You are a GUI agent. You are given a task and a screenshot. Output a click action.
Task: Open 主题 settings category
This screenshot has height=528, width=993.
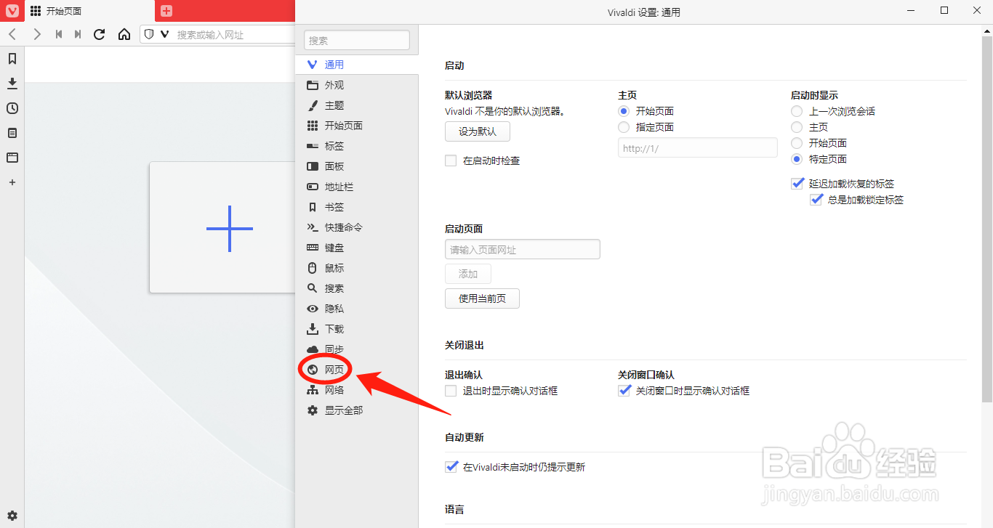click(x=357, y=105)
